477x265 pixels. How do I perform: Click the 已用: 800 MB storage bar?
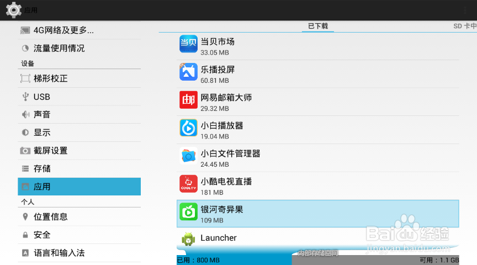(234, 260)
